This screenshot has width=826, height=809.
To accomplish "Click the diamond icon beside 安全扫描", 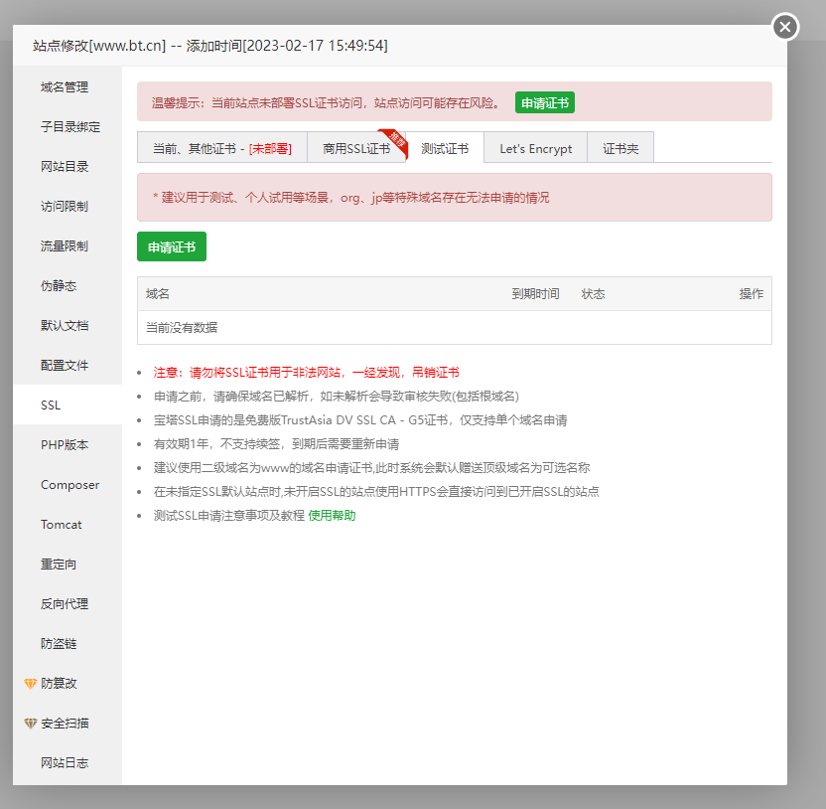I will click(30, 724).
